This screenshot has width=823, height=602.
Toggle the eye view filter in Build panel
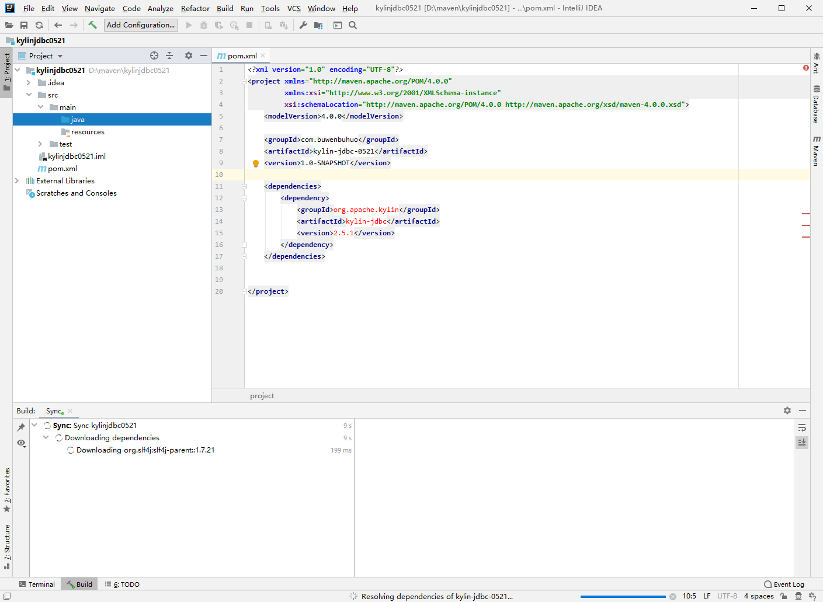coord(21,443)
